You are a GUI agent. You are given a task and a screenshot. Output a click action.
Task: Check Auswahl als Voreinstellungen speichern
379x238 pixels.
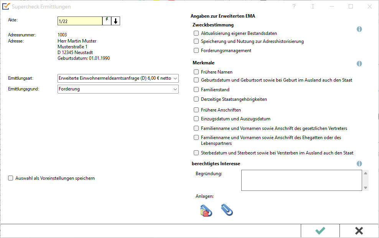[x=11, y=178]
